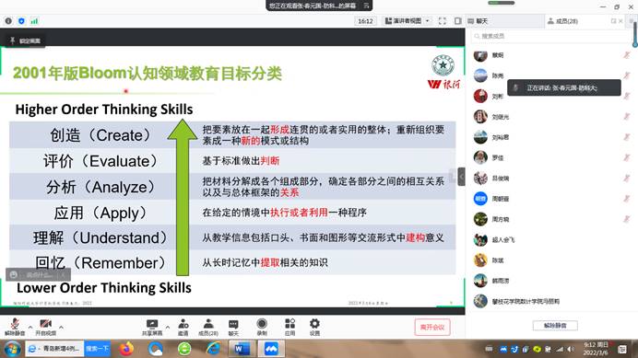Start recording with the 录制 icon

click(x=262, y=327)
